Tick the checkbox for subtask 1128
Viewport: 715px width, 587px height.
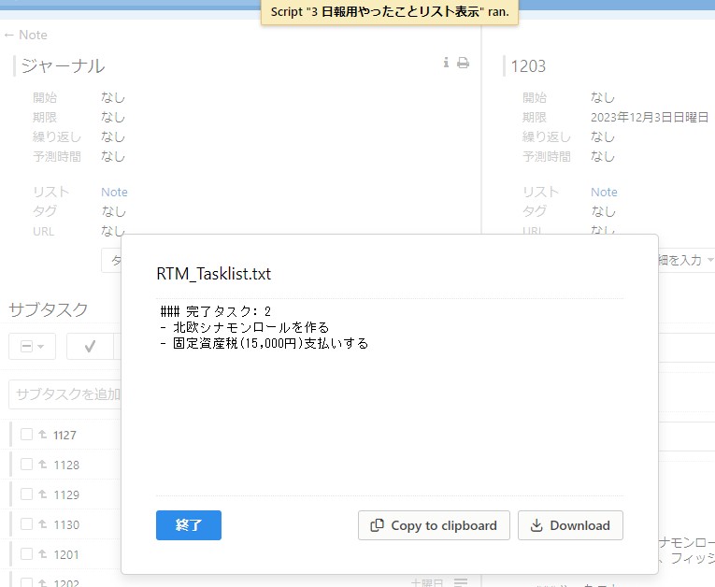(x=26, y=465)
